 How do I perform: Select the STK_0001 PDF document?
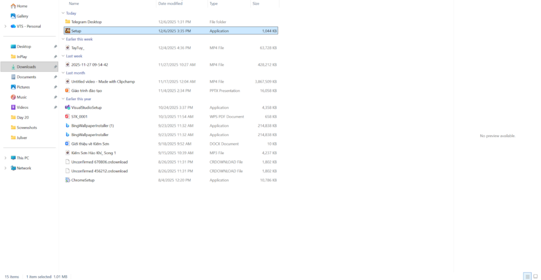(79, 117)
